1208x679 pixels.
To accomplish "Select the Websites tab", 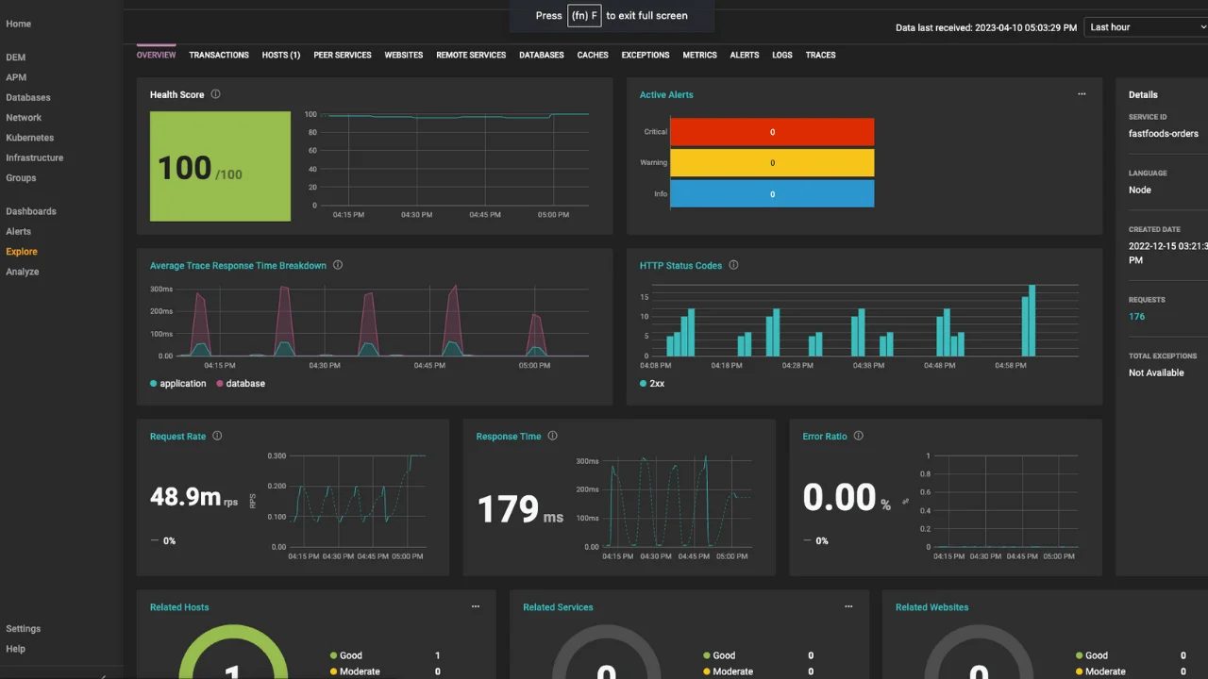I will (404, 55).
